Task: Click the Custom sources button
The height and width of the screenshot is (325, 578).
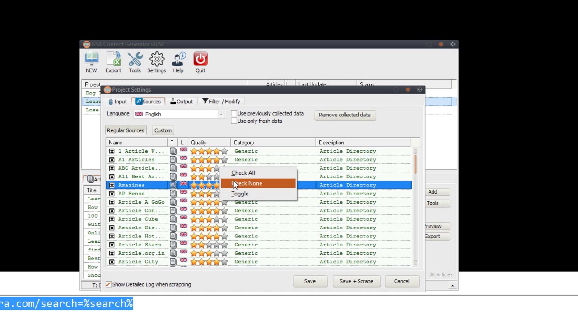Action: click(163, 130)
